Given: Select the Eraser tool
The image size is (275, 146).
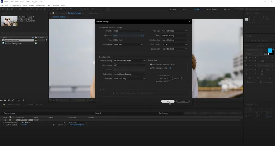Looking at the screenshot, I should tap(61, 9).
